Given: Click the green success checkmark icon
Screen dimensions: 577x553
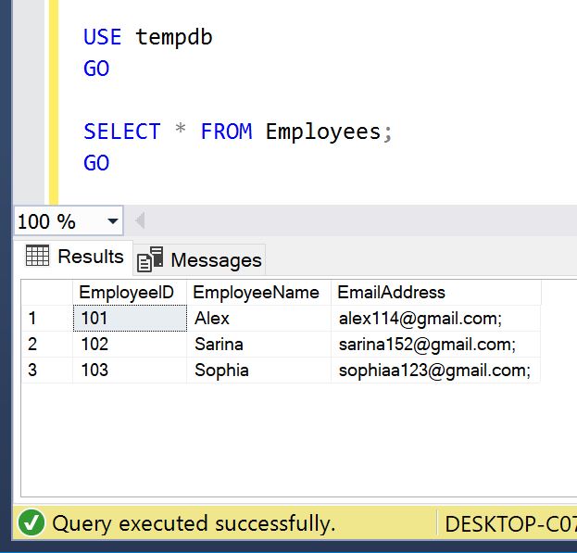Looking at the screenshot, I should [31, 523].
